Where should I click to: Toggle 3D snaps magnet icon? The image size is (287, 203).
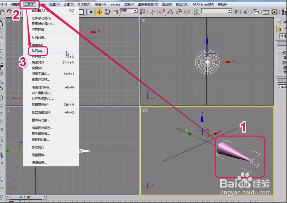[x=162, y=12]
